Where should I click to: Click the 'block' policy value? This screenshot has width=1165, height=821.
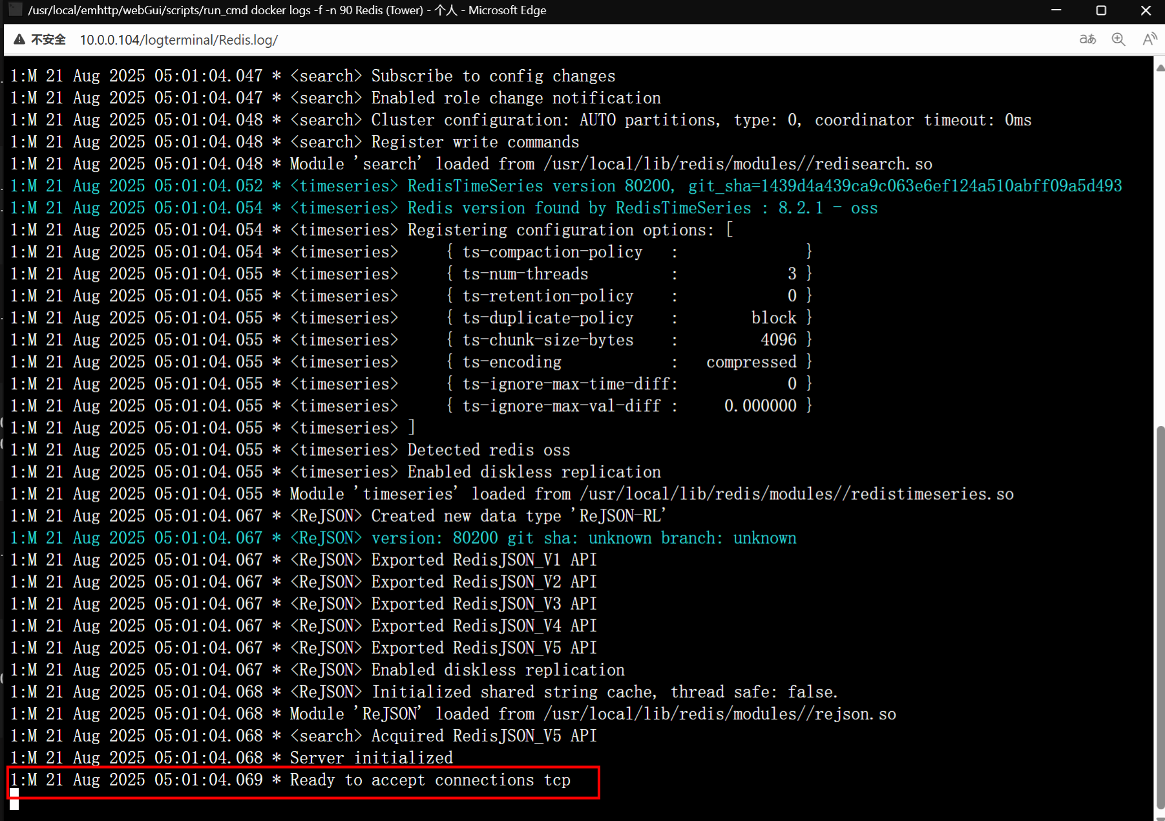774,318
